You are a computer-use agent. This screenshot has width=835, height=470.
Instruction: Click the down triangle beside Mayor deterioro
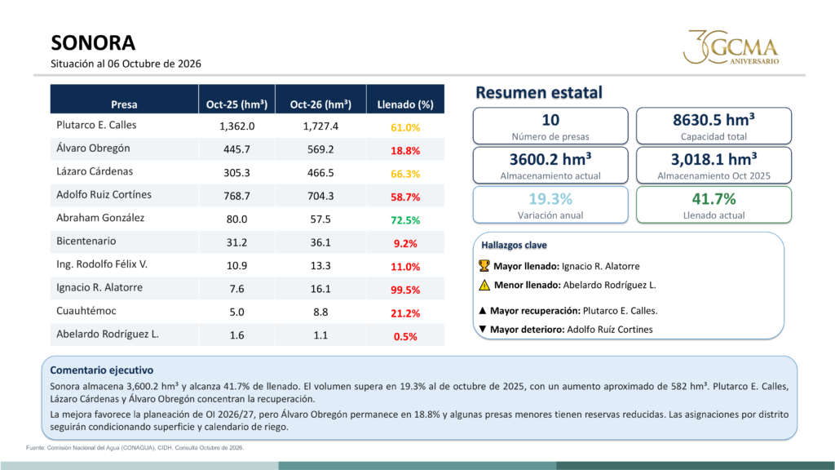pos(483,330)
